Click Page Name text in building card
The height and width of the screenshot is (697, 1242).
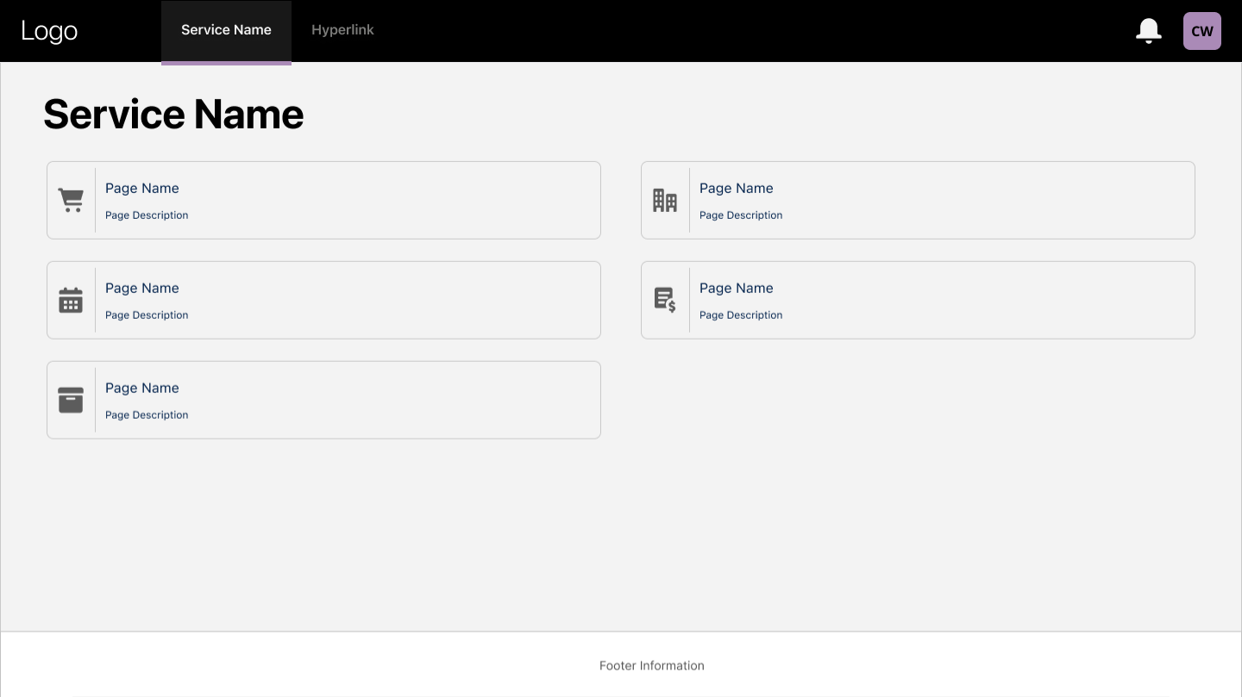pyautogui.click(x=737, y=189)
